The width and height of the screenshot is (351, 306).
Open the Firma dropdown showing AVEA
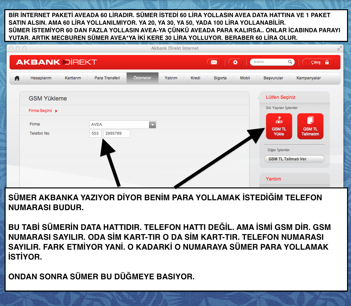[123, 125]
